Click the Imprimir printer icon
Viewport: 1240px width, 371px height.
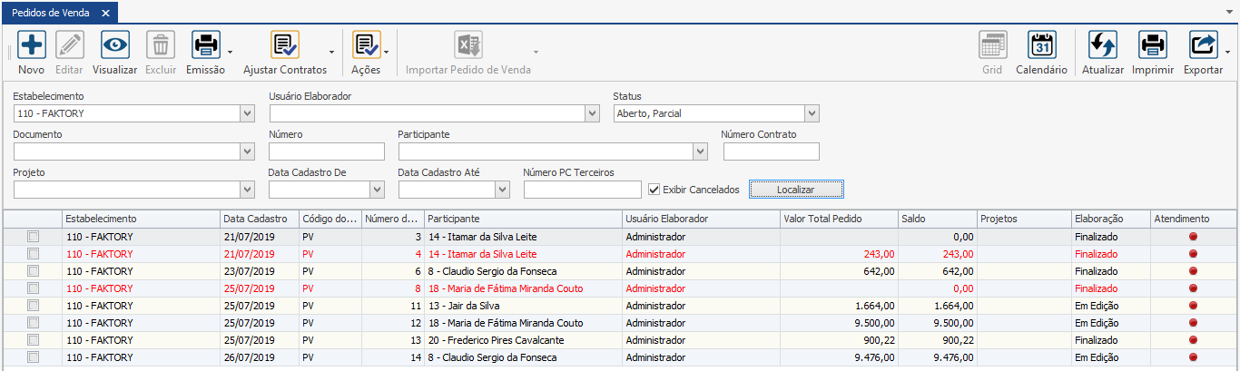click(x=1153, y=45)
